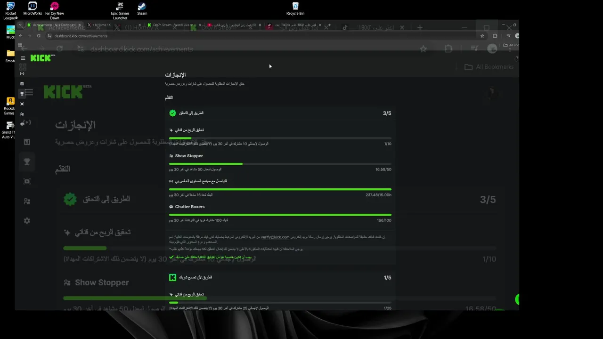
Task: Switch to the YouTube browser tab
Action: click(234, 25)
